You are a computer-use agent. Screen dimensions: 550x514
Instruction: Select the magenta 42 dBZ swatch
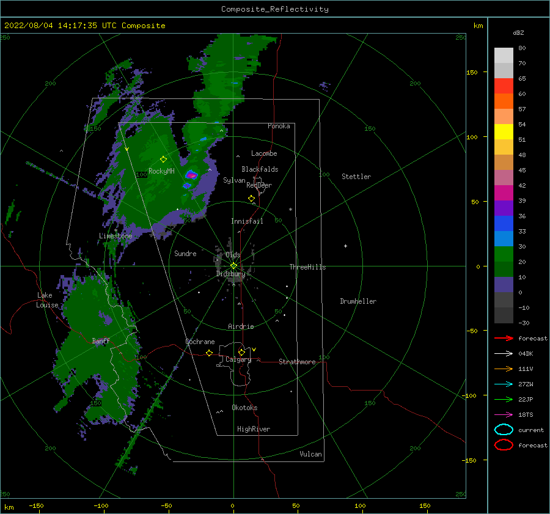pos(504,193)
